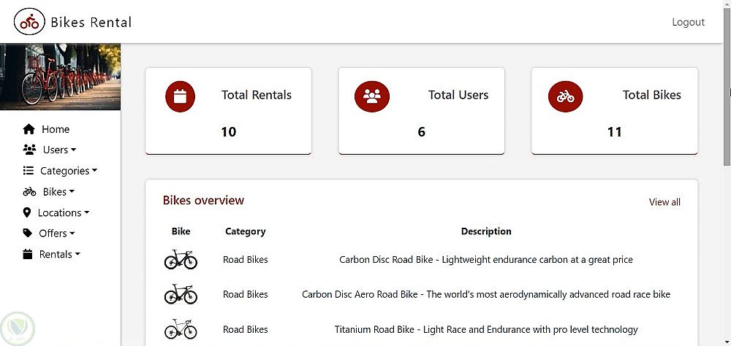This screenshot has height=346, width=731.
Task: Click the Total Users red people icon
Action: coord(372,96)
